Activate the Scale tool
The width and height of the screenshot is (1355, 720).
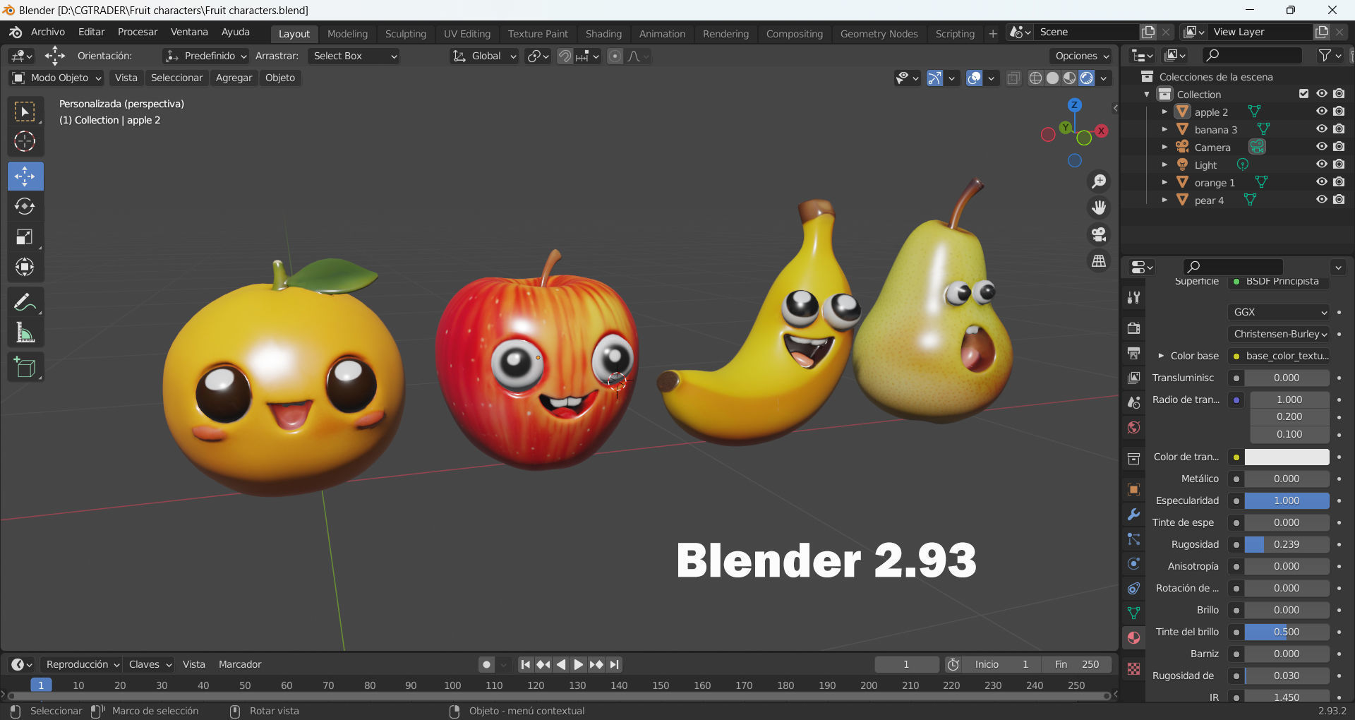point(25,236)
